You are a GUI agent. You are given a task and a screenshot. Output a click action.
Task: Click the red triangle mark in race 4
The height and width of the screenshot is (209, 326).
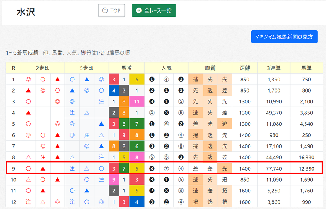[28, 113]
